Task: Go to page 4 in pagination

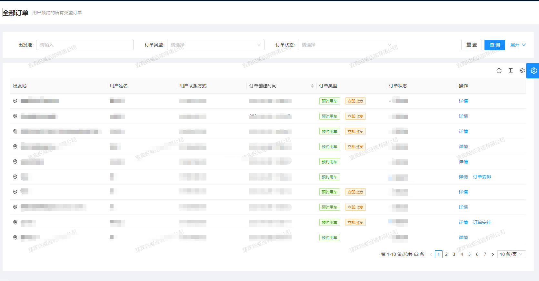Action: click(462, 254)
